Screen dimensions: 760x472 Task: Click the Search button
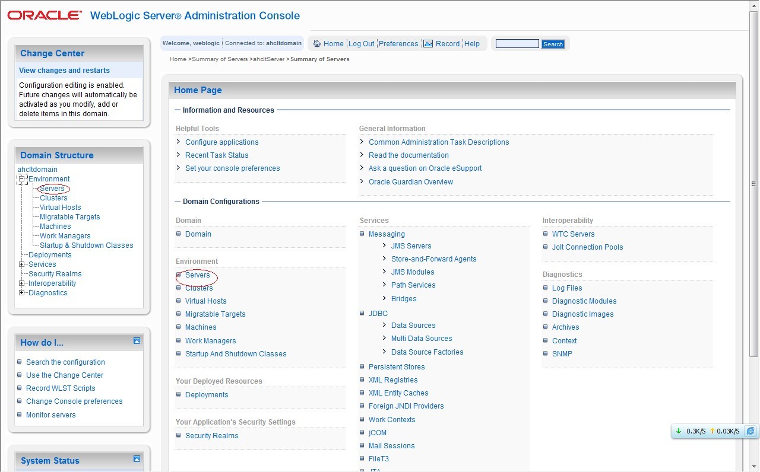[553, 44]
